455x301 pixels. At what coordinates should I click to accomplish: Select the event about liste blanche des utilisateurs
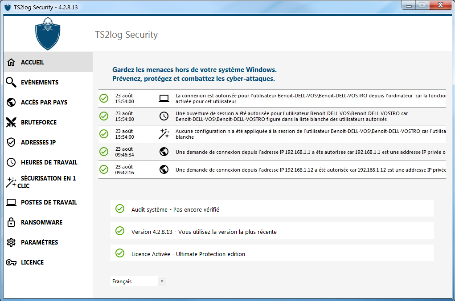point(272,116)
